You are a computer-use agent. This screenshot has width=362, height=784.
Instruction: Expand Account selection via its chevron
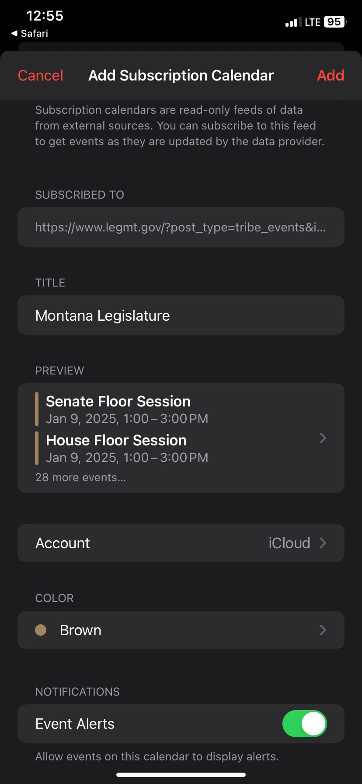323,543
